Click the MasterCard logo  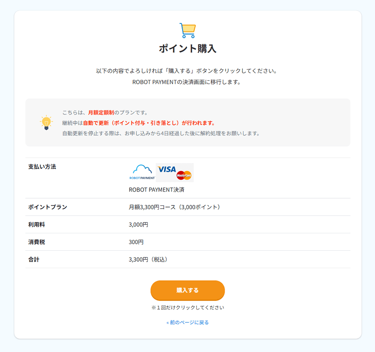point(184,175)
